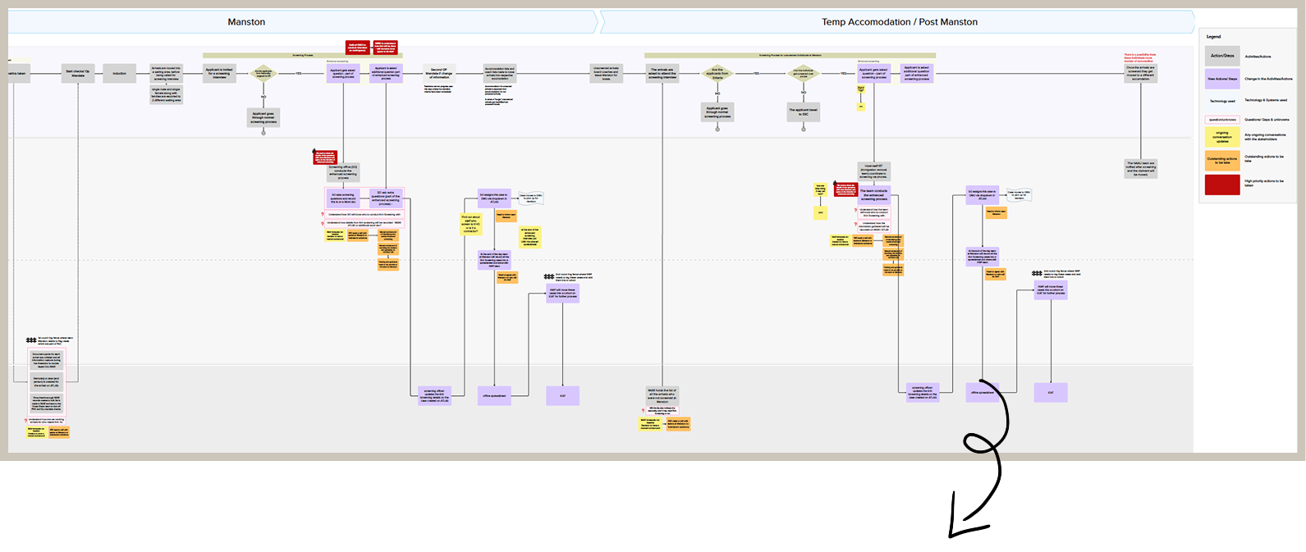Select 'Screening office (SO) conducts the enhanced screening' box
Viewport: 1306px width, 552px height.
click(343, 172)
